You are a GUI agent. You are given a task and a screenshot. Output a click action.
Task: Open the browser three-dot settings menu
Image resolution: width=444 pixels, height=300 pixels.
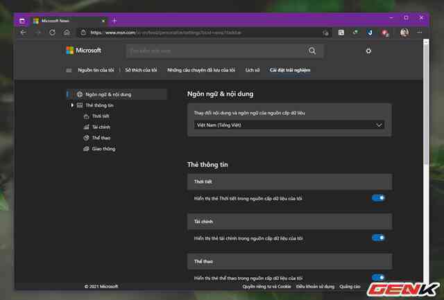point(419,33)
